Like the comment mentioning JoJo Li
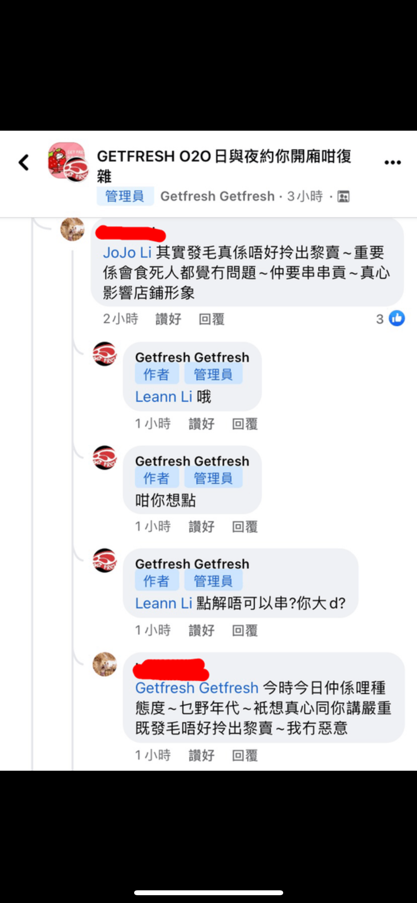The width and height of the screenshot is (417, 903). 169,319
